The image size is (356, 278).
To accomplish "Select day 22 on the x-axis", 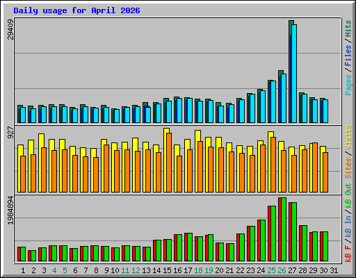I will pyautogui.click(x=240, y=270).
